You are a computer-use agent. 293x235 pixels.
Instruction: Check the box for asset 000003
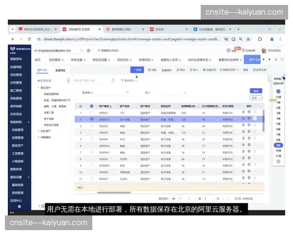coord(92,132)
